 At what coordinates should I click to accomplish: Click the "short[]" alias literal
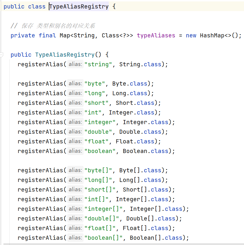click(x=100, y=190)
